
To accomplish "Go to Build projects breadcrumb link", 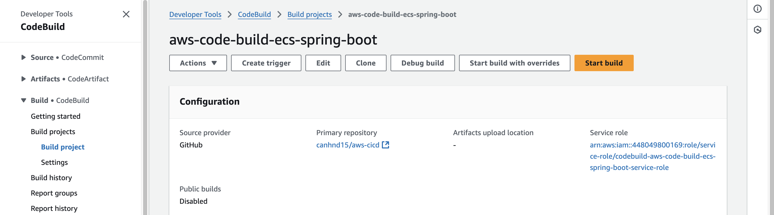I will pyautogui.click(x=310, y=14).
